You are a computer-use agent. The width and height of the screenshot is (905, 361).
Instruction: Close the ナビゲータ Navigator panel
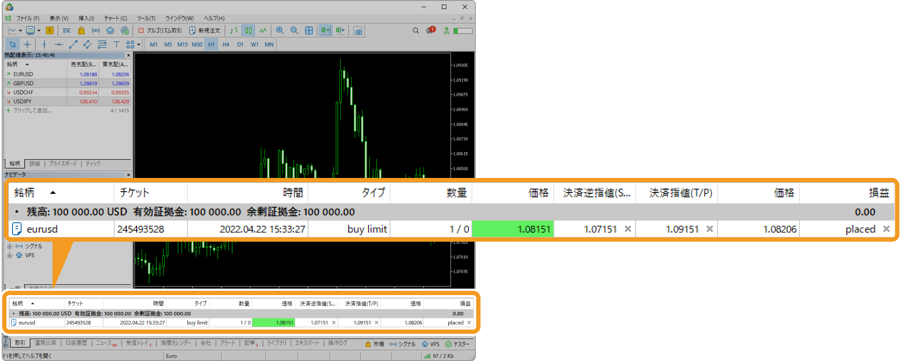[128, 174]
